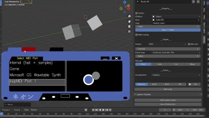Image resolution: width=209 pixels, height=118 pixels.
Task: Add a new route with plus icon
Action: coord(193,2)
